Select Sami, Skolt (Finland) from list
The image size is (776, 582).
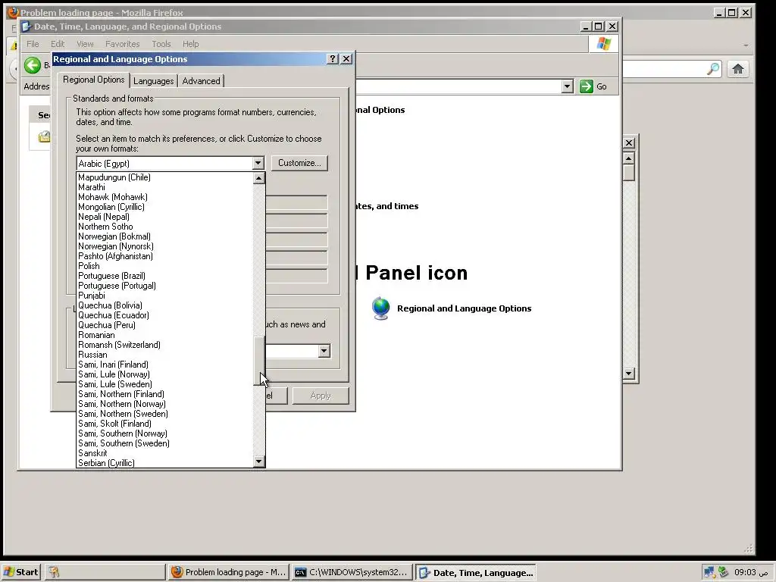[x=164, y=424]
